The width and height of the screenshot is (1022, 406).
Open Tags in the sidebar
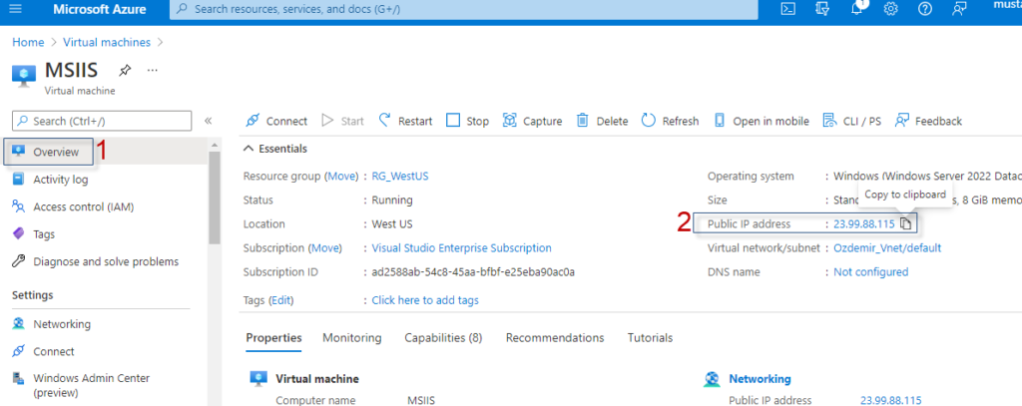(x=44, y=234)
